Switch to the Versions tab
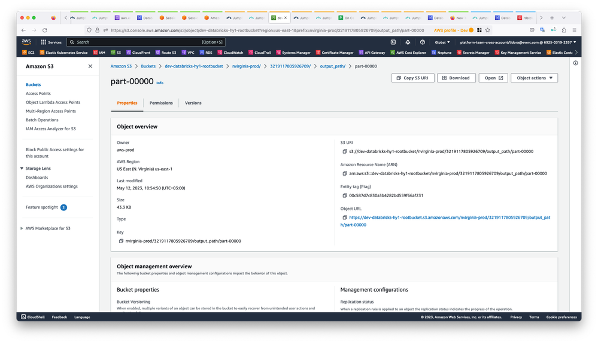The height and width of the screenshot is (343, 598). (193, 103)
